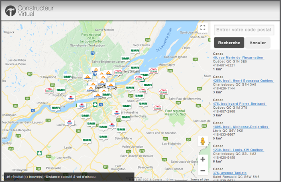
Task: Click phone number 418-628-0450
Action: pos(224,157)
